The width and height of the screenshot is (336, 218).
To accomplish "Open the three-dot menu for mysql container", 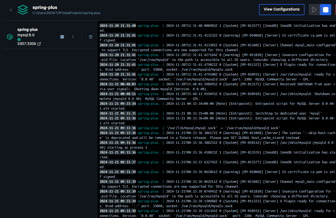I will coord(73,37).
